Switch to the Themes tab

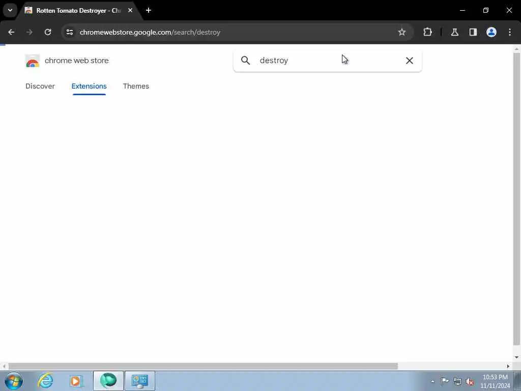(136, 86)
